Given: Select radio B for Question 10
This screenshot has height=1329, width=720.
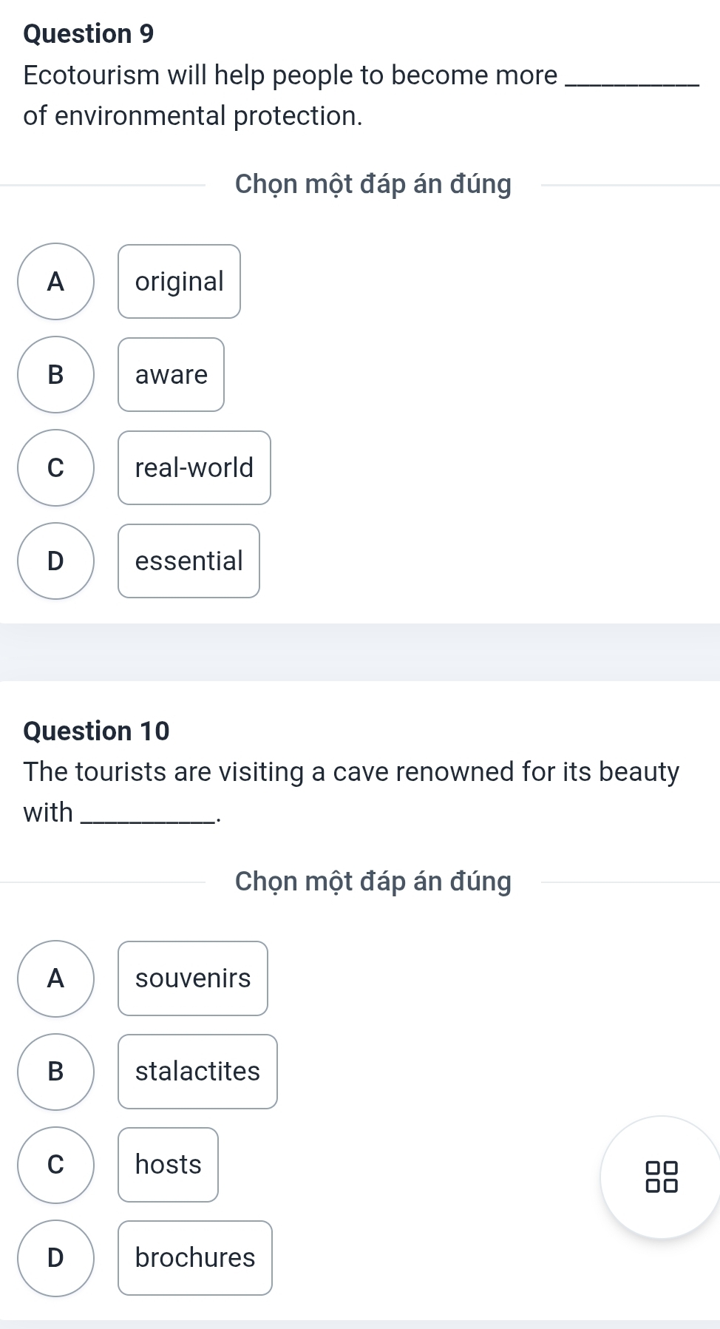Looking at the screenshot, I should [56, 1072].
